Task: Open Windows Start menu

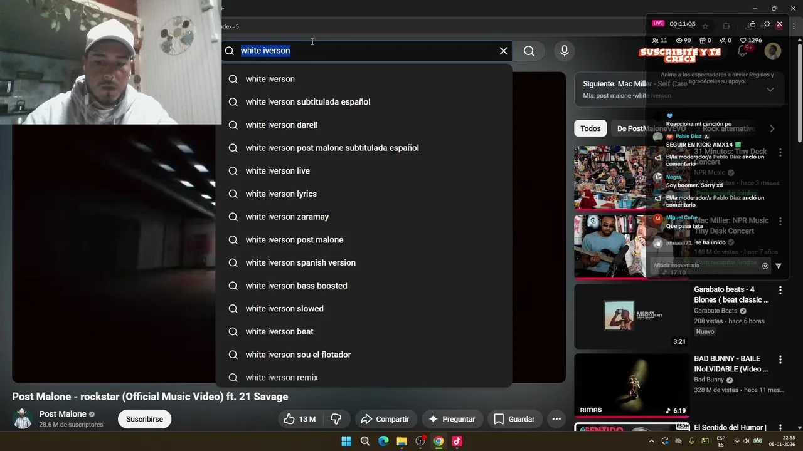Action: [x=346, y=441]
